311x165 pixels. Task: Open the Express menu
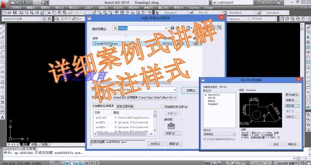194,8
